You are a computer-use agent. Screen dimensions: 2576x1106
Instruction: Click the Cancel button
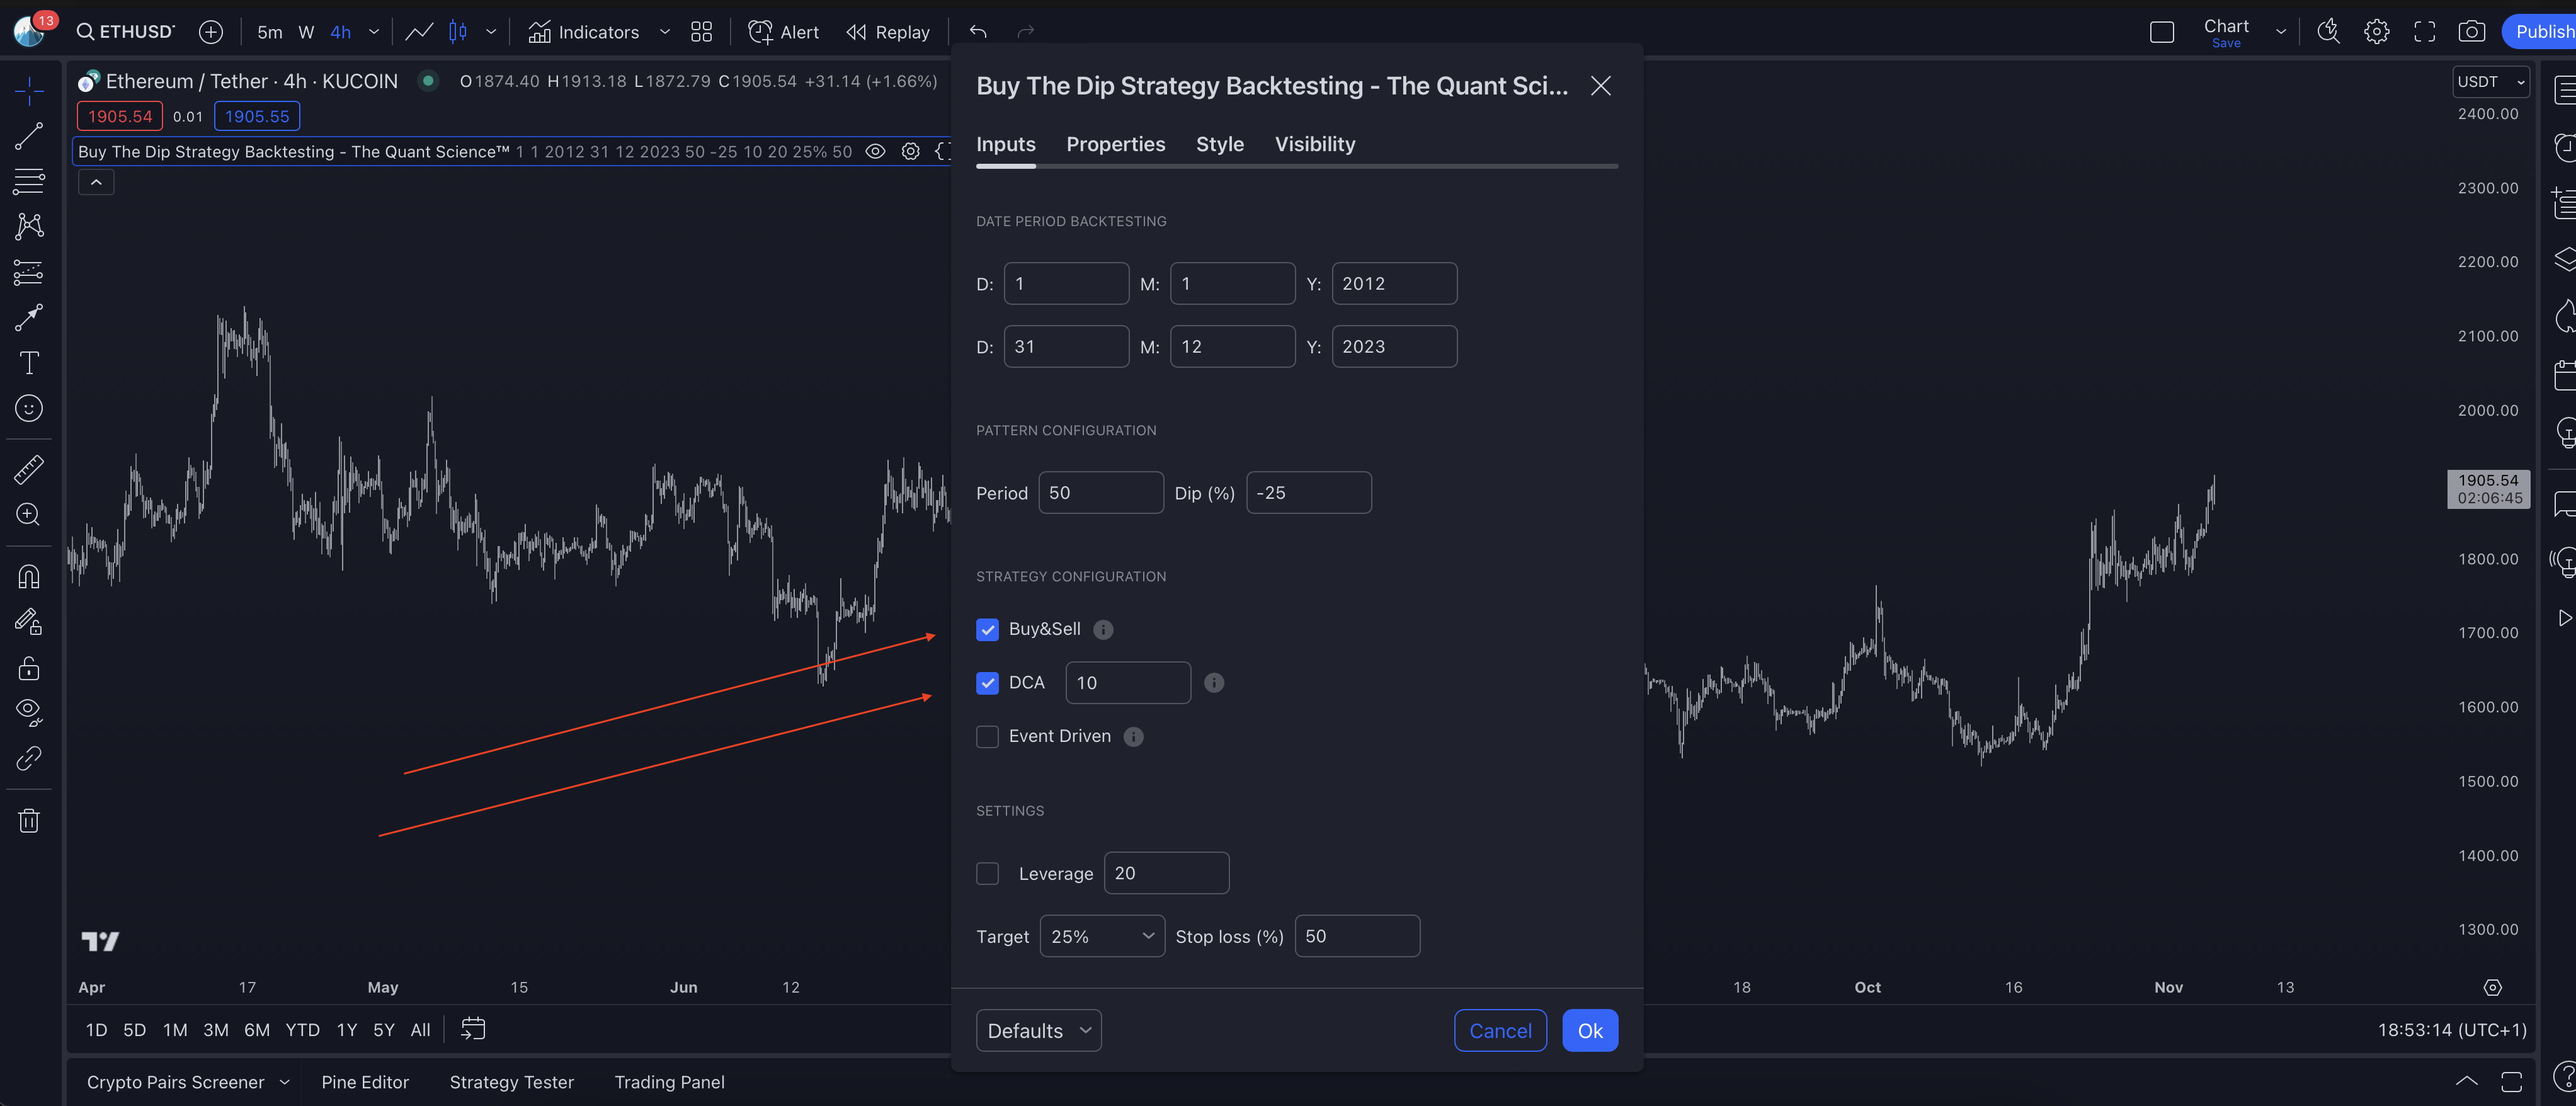pyautogui.click(x=1500, y=1031)
